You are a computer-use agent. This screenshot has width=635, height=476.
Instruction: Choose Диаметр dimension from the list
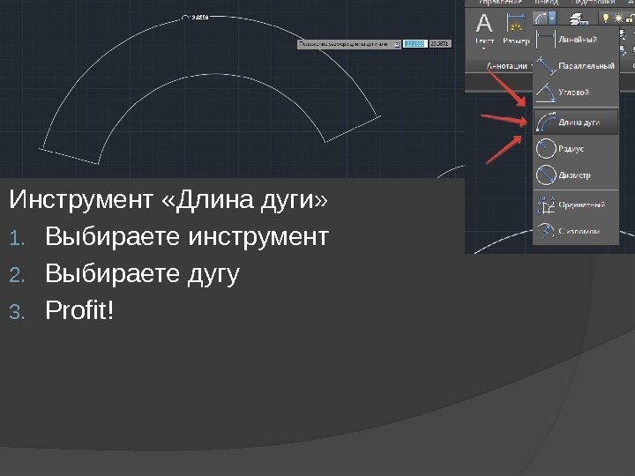pyautogui.click(x=574, y=175)
